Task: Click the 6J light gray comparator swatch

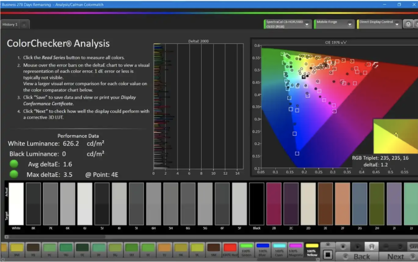Action: (x=85, y=204)
